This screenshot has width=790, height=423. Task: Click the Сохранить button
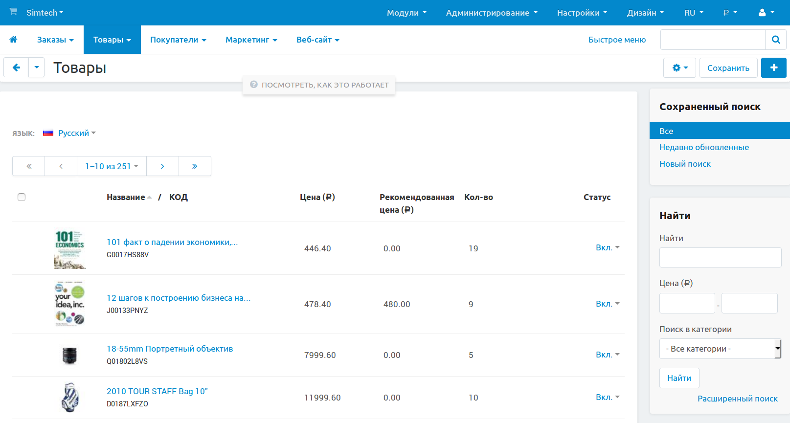tap(728, 68)
